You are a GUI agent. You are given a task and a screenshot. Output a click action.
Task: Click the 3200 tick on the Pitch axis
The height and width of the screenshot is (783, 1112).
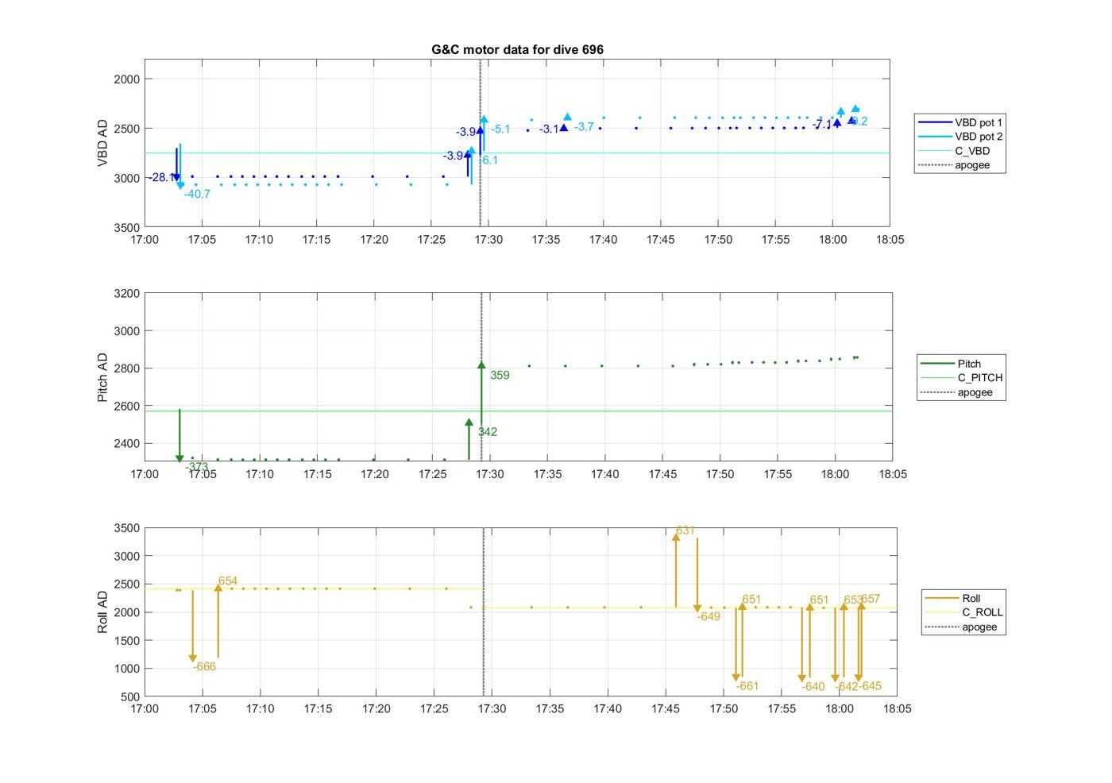[127, 293]
